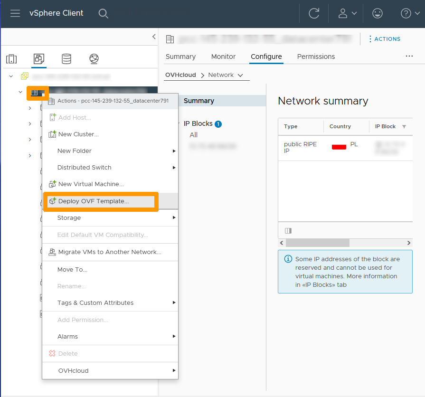Select the public RIPE IP row
This screenshot has height=397, width=425.
tap(345, 148)
